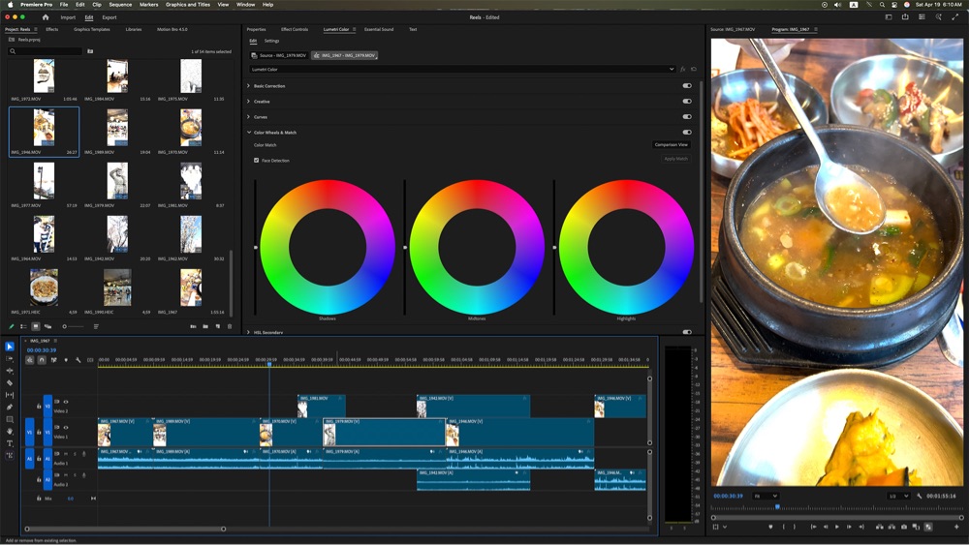Click the Import workspace link

pos(68,17)
